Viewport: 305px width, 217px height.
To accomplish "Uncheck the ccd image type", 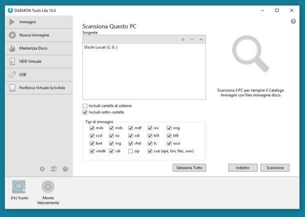I will [x=92, y=135].
